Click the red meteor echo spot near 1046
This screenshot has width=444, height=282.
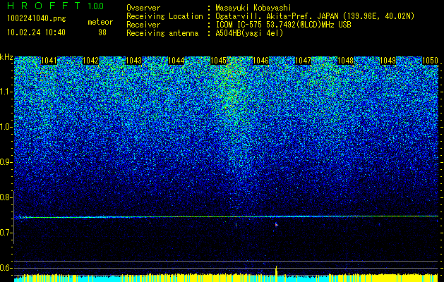[x=277, y=225]
